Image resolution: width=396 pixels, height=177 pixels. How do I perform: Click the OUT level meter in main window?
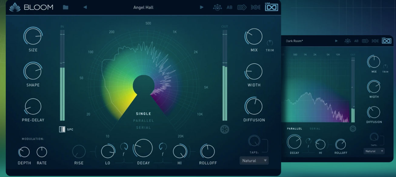(225, 75)
